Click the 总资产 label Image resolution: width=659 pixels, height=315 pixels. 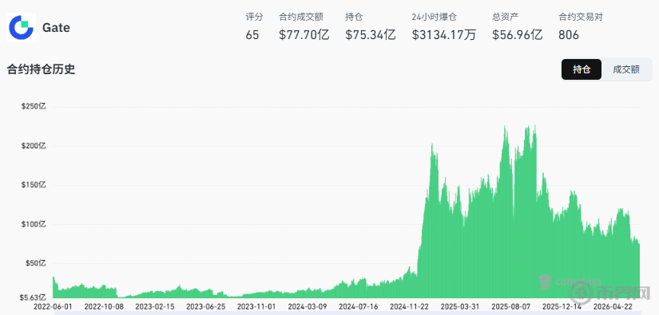click(505, 18)
